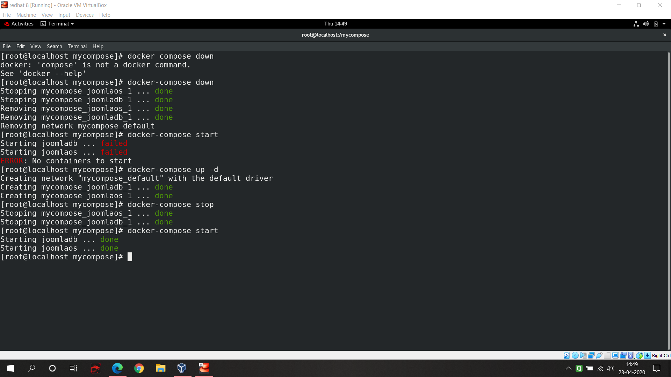
Task: Open the File menu in terminal
Action: [6, 46]
